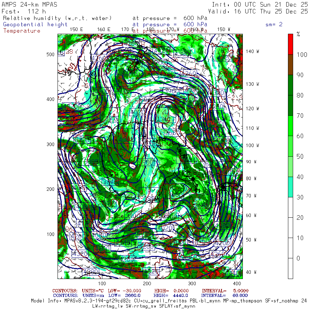This screenshot has width=310, height=310.
Task: Click the 'LW:rrtmg_lw' scheme text
Action: pyautogui.click(x=108, y=306)
